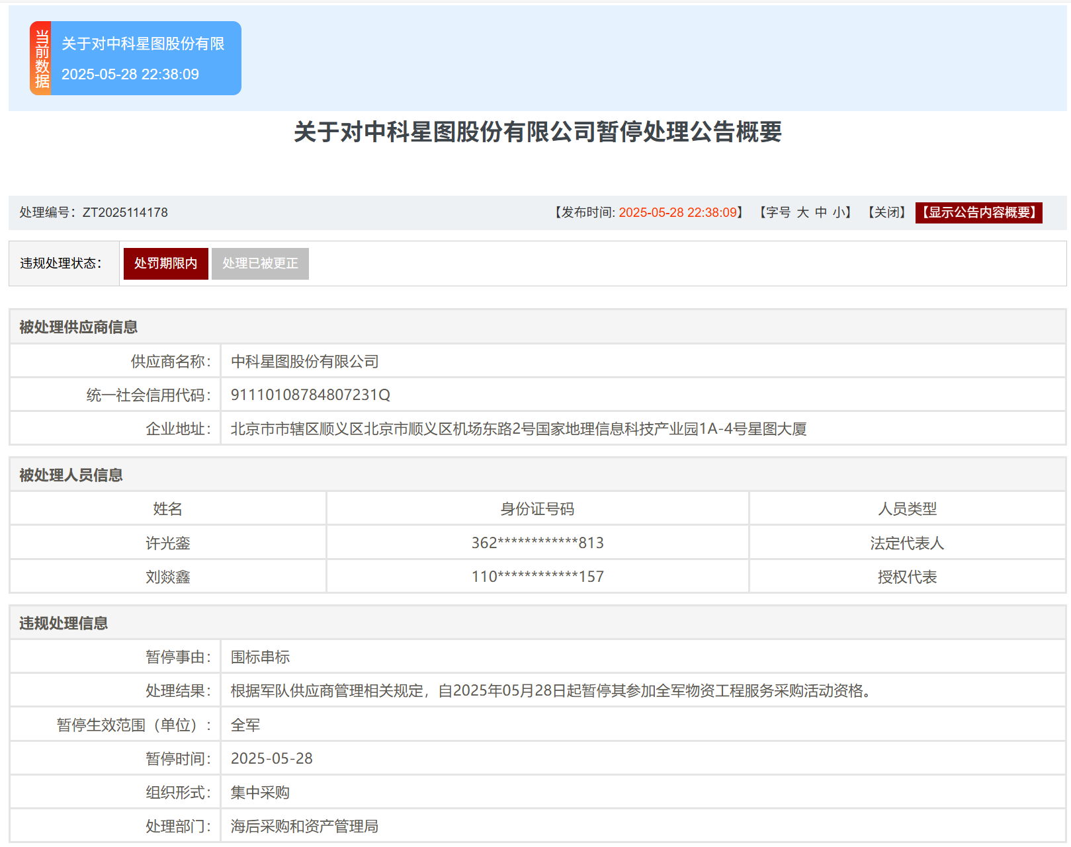Click ID number 110************157
Viewport: 1071px width, 847px height.
538,577
